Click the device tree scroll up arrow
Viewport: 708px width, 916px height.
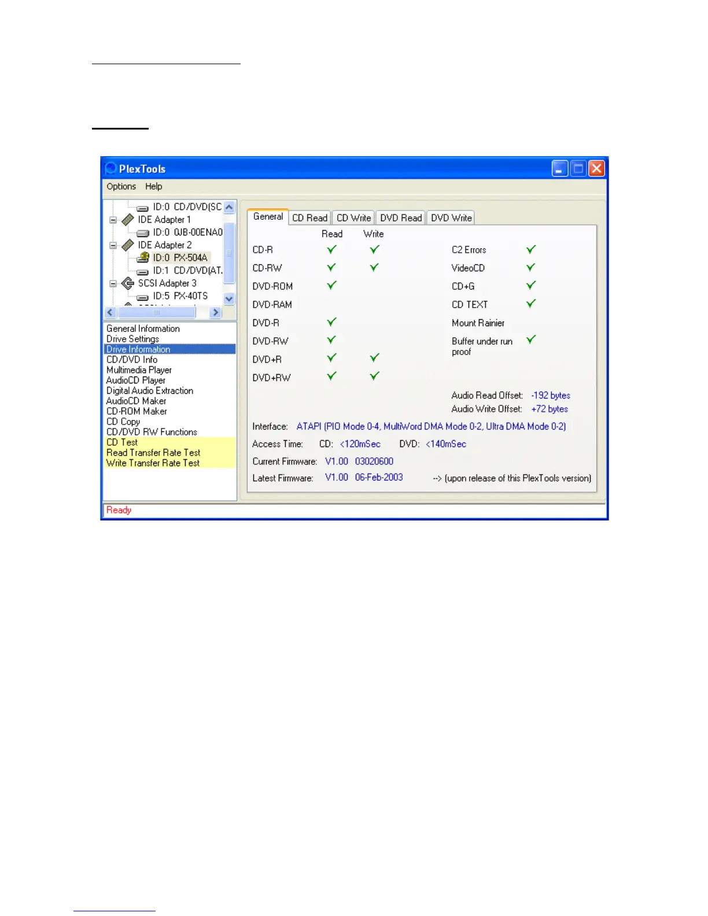(x=229, y=207)
